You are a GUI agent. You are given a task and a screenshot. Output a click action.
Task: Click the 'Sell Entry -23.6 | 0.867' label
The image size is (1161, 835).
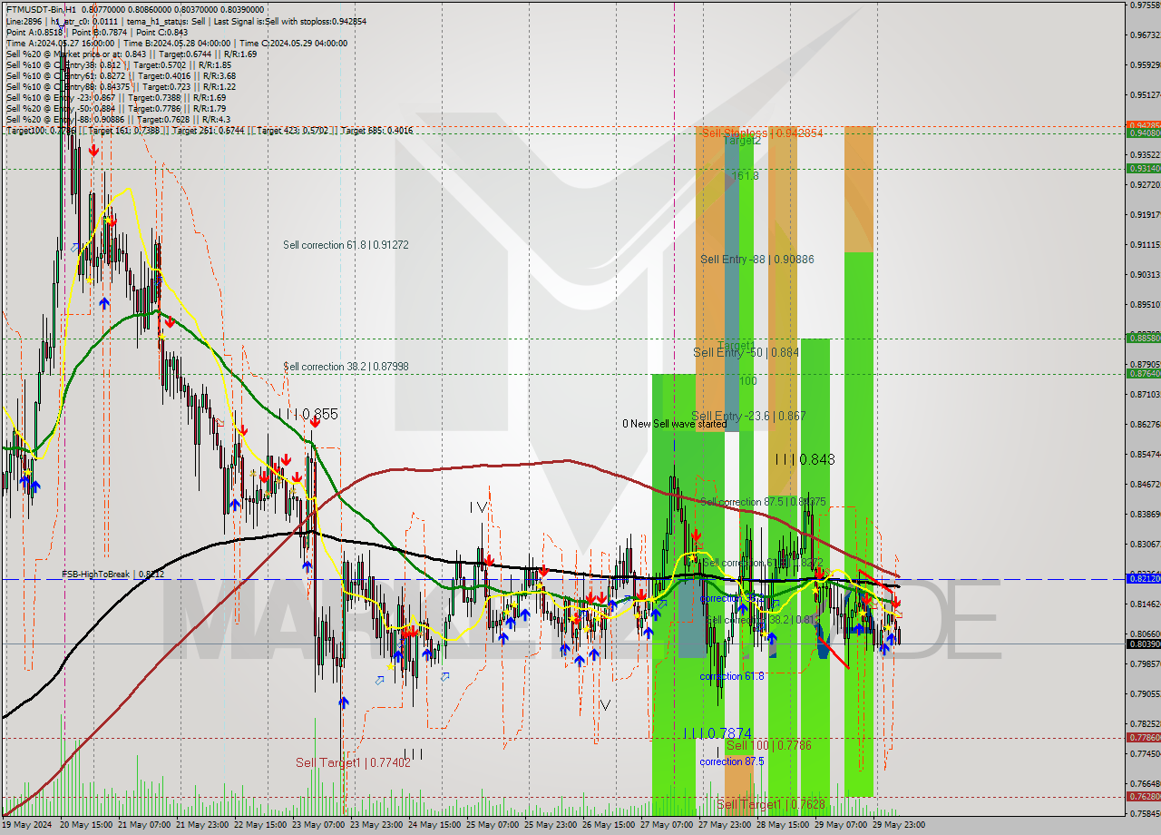748,416
